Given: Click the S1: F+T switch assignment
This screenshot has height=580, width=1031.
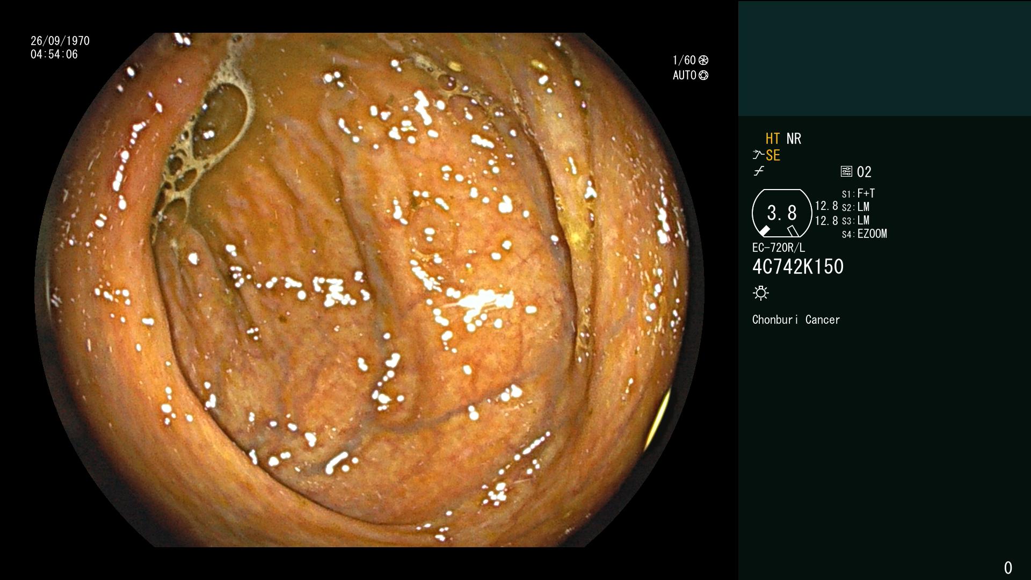Looking at the screenshot, I should pos(858,193).
